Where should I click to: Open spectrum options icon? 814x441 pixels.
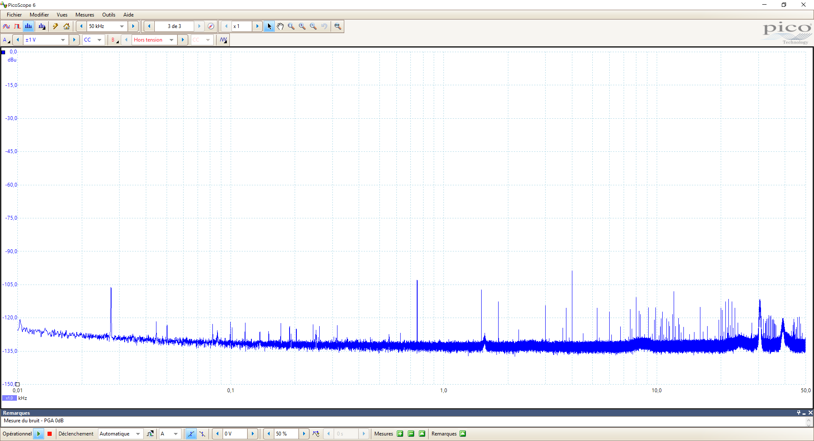42,26
